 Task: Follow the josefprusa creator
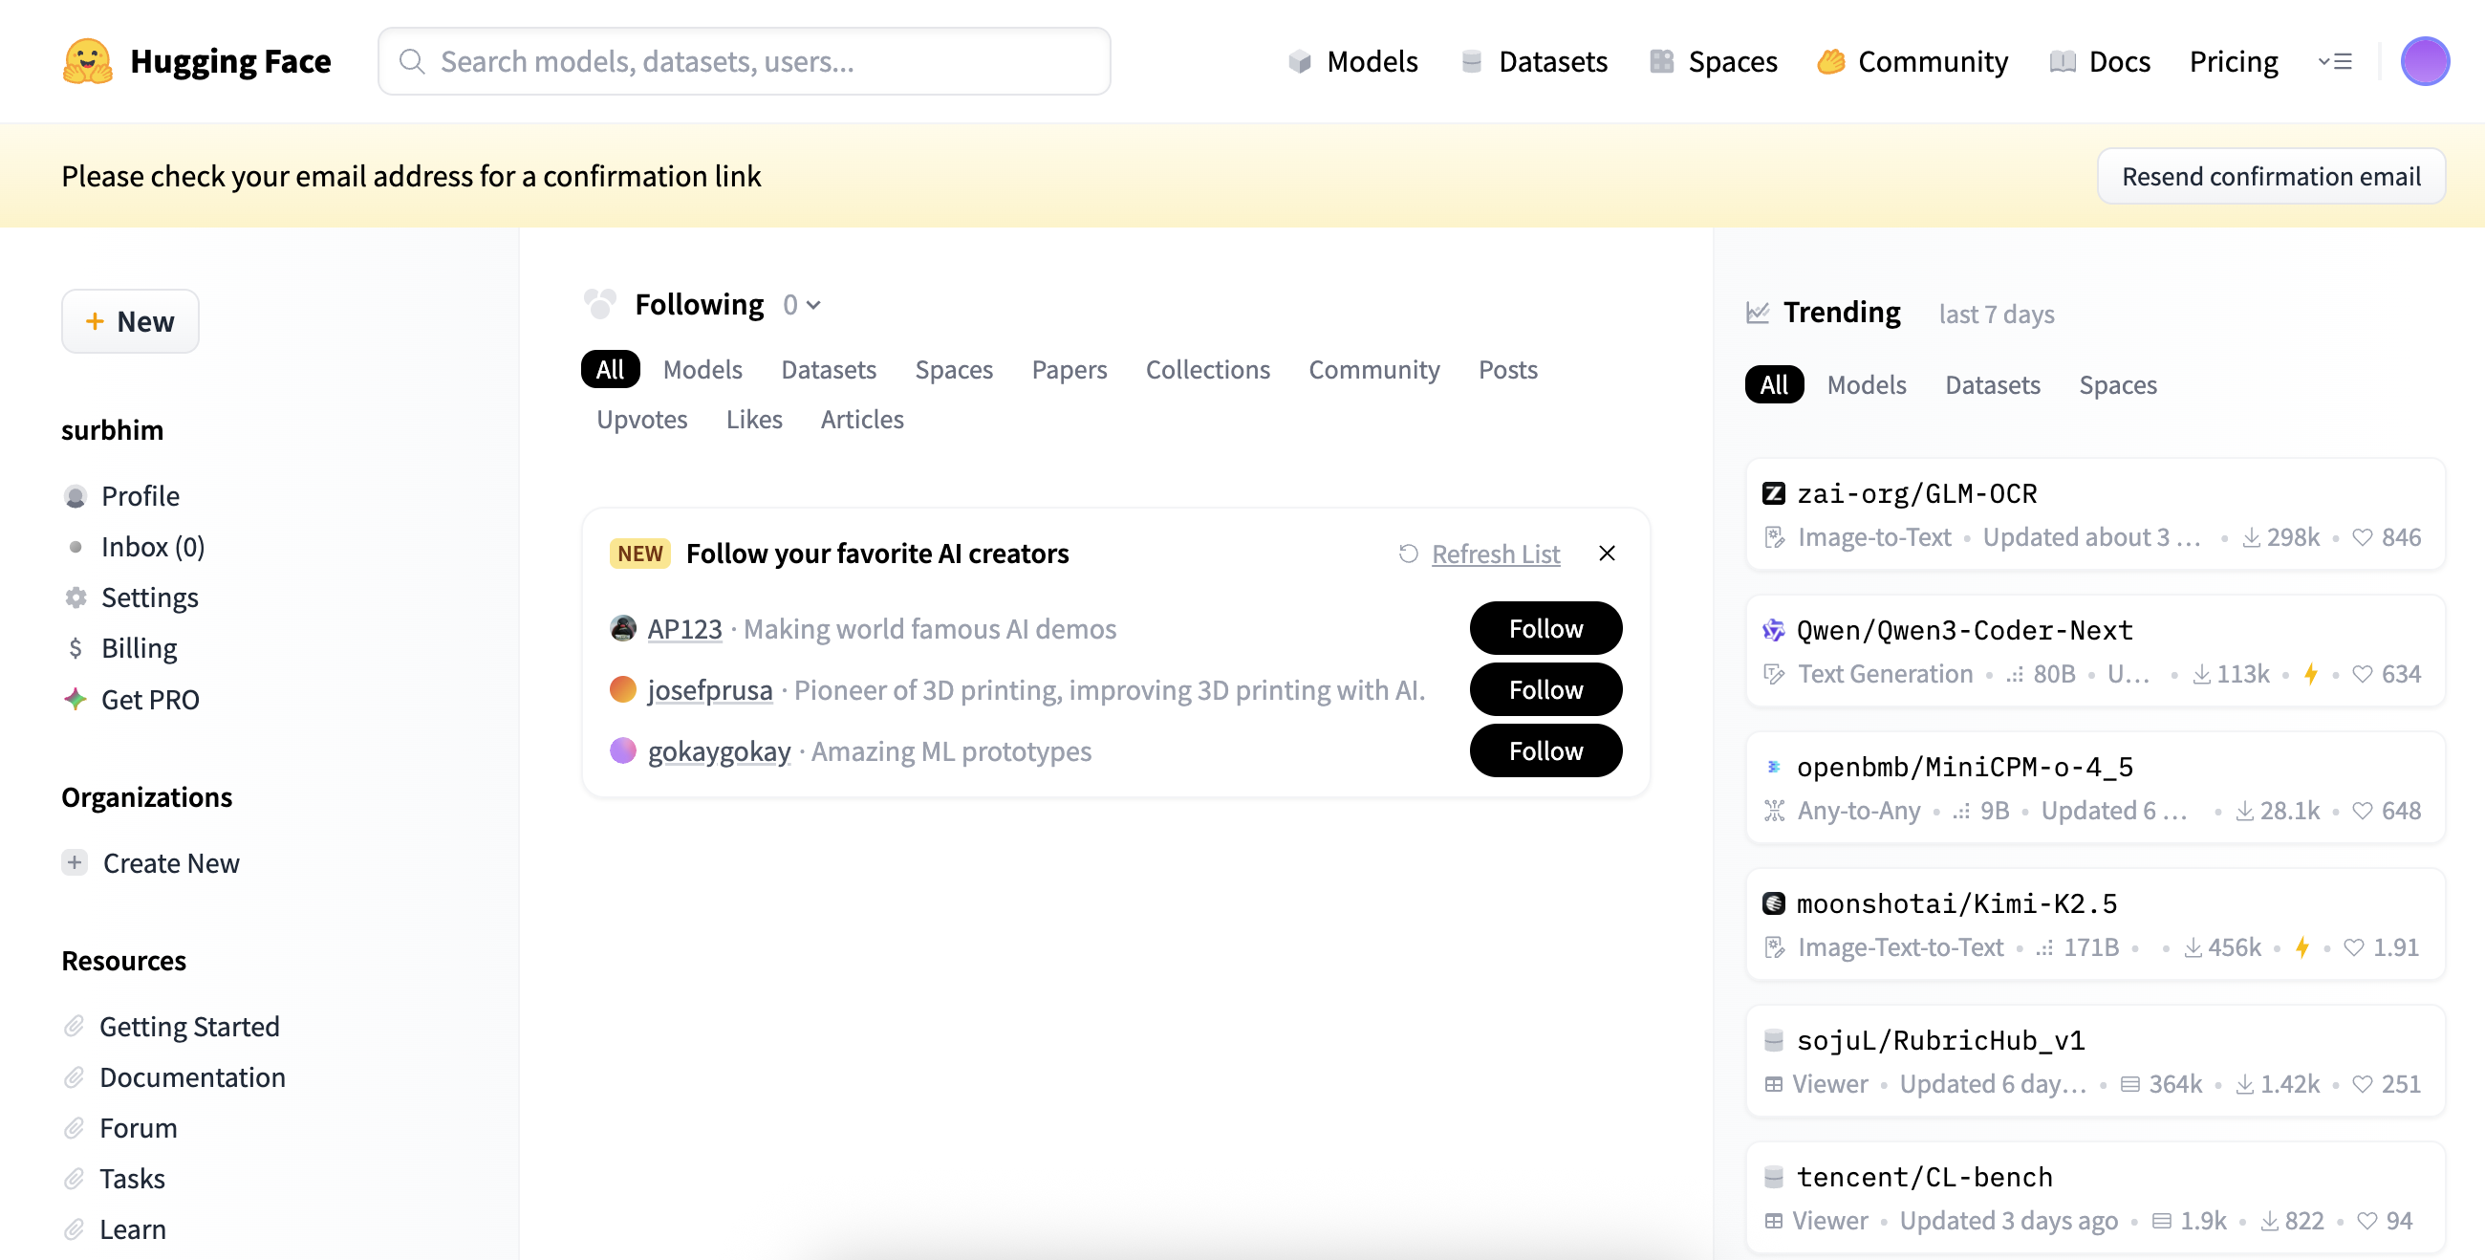(1545, 690)
